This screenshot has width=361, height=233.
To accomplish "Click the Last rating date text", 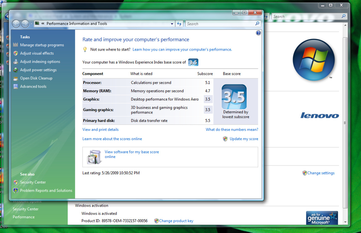I will [x=111, y=173].
